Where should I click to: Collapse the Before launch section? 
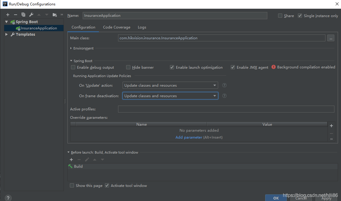coord(69,152)
